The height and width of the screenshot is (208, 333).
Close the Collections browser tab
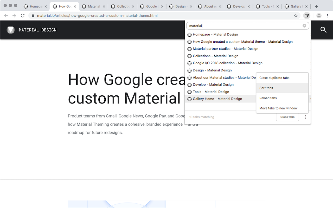133,6
